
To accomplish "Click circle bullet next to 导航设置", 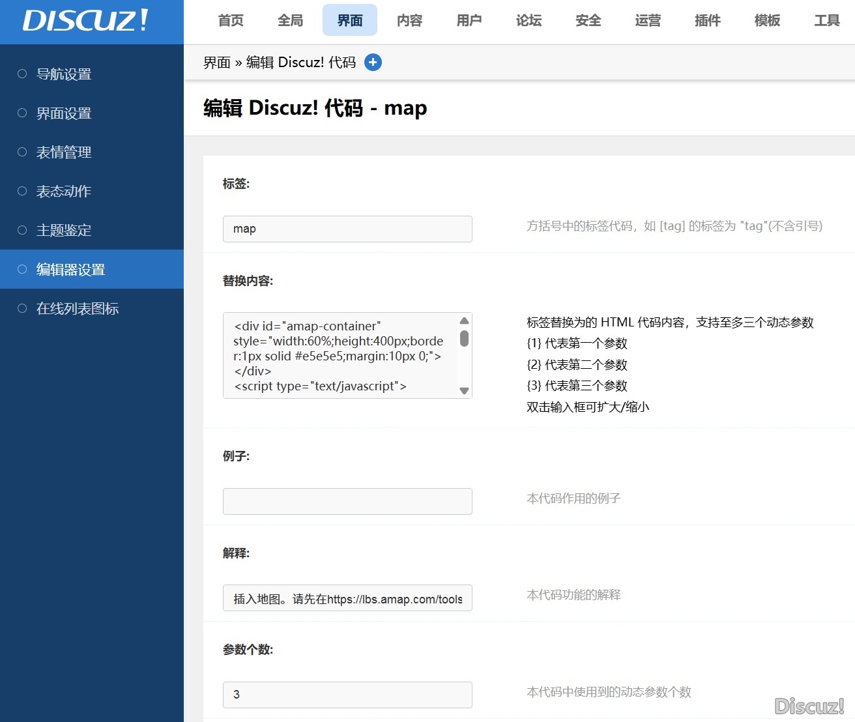I will pos(22,74).
